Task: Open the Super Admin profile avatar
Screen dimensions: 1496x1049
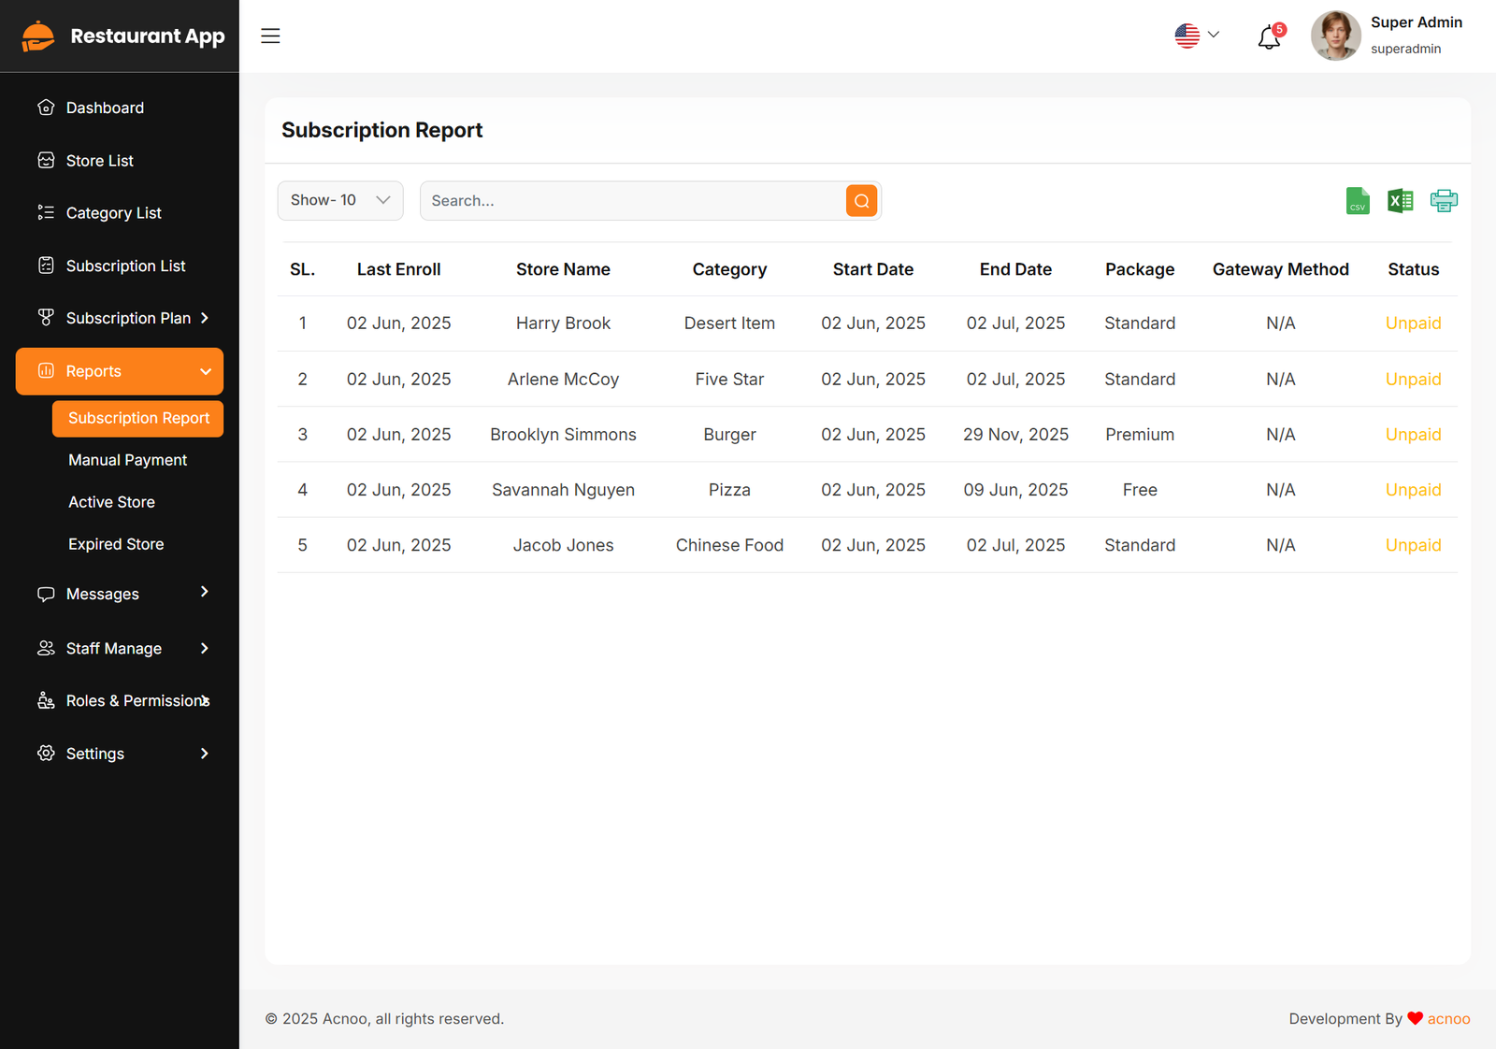Action: tap(1335, 36)
